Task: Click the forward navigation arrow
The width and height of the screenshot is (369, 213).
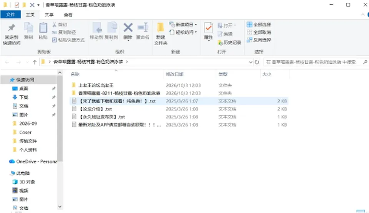Action: (x=18, y=62)
